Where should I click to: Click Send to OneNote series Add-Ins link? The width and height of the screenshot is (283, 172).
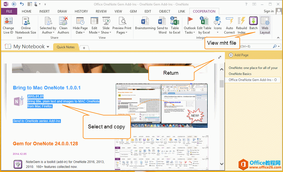37,121
